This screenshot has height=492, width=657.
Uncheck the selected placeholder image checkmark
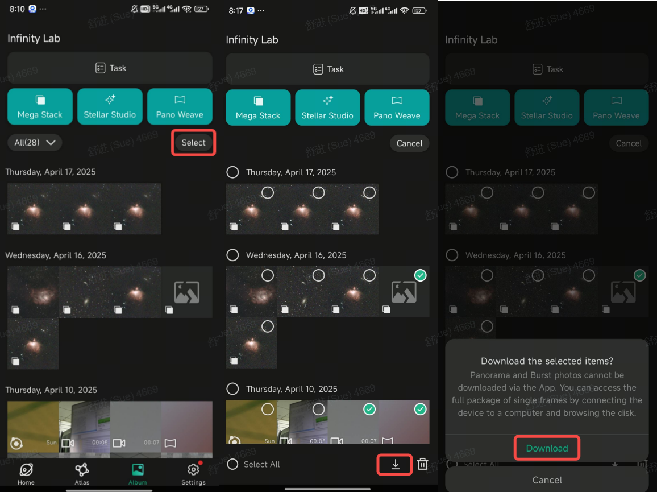(x=420, y=275)
